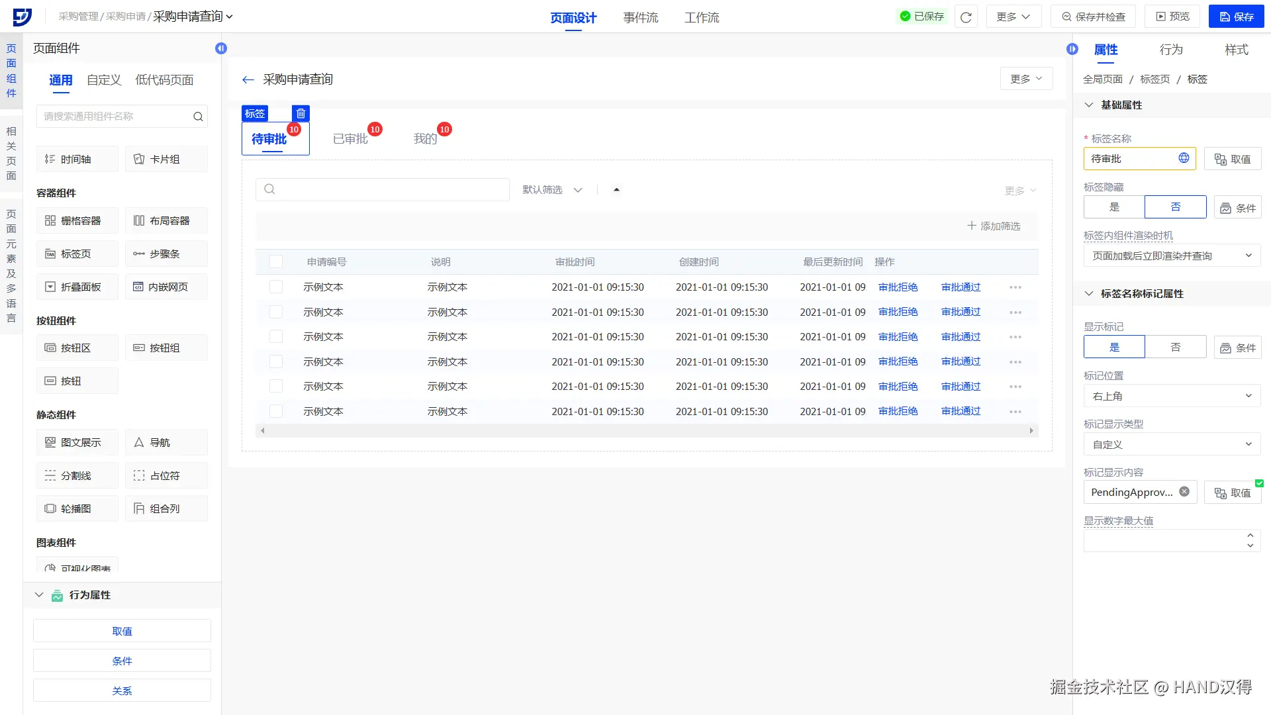Open the 标记位置 右上角 dropdown
The width and height of the screenshot is (1271, 715).
[1171, 396]
